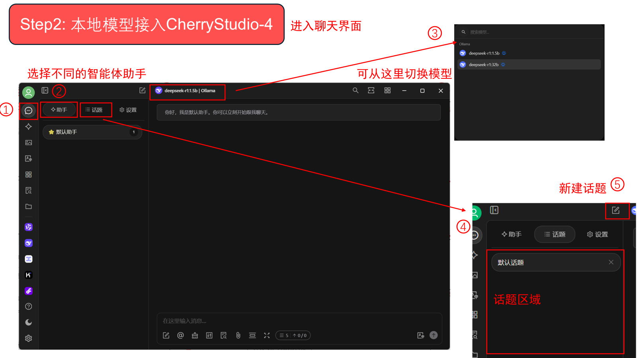
Task: Create new topic via top edit icon
Action: pos(143,91)
